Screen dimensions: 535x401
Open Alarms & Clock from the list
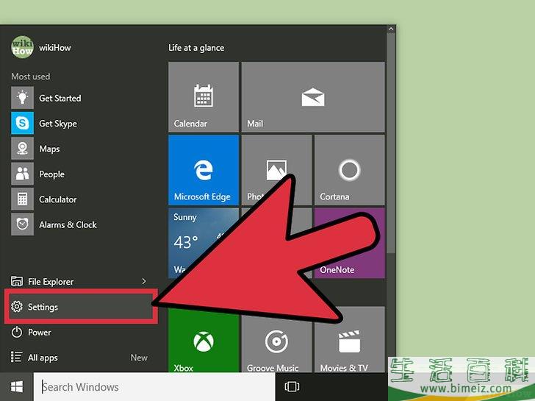pos(68,224)
